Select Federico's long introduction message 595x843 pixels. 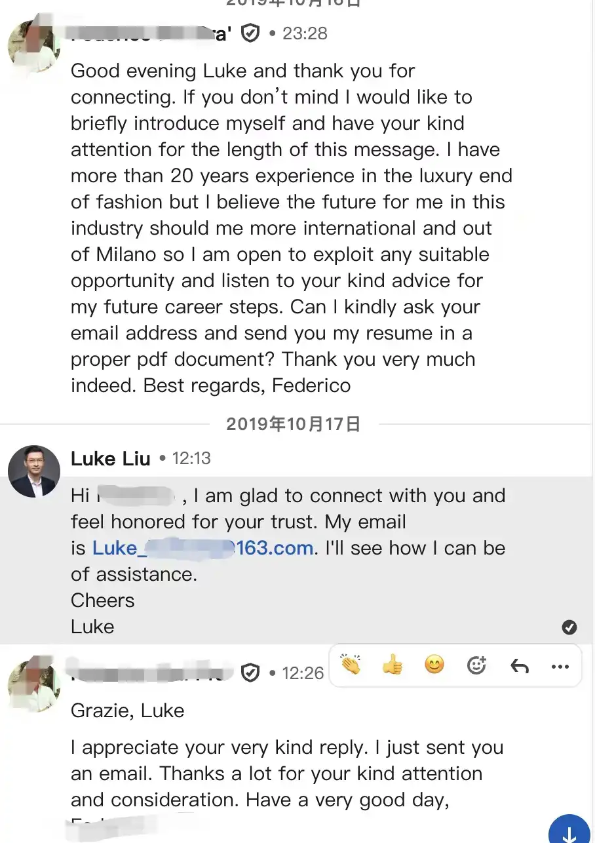(x=292, y=228)
